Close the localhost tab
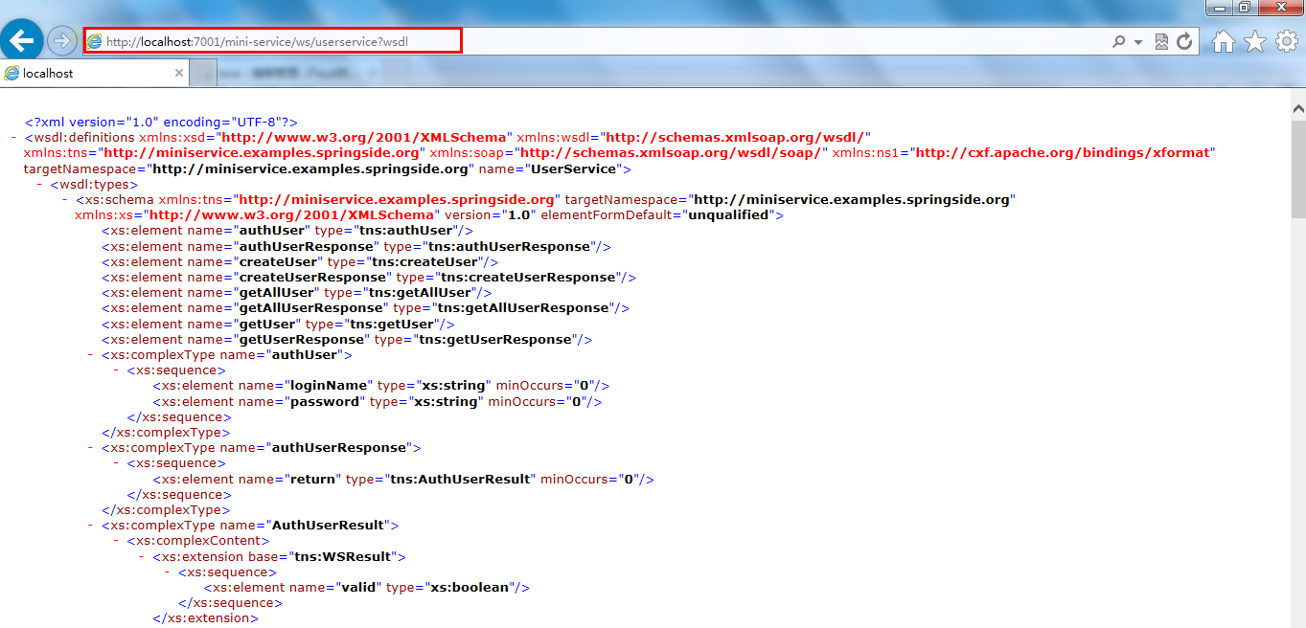Screen dimensions: 1306x628 pos(179,73)
